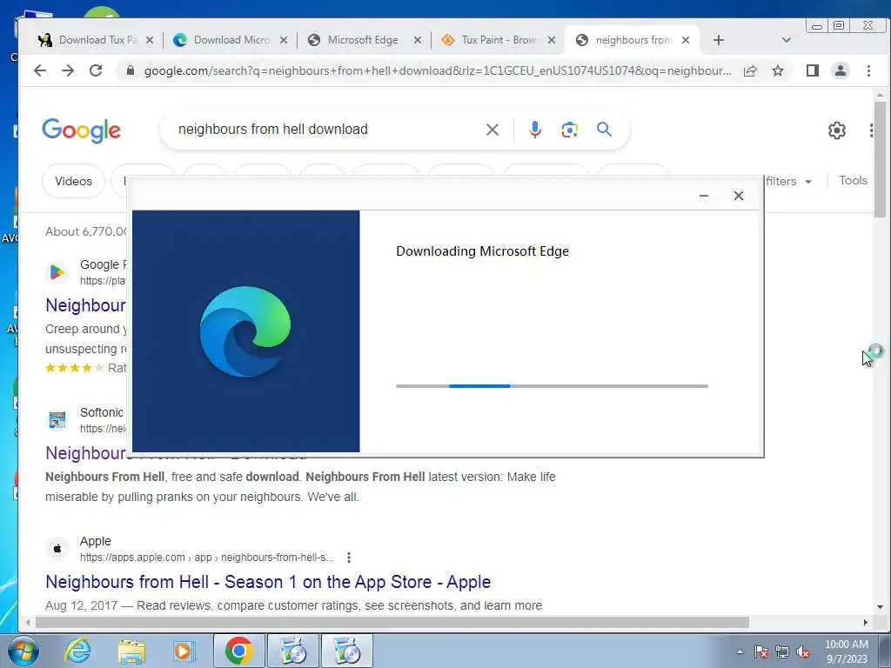Click the Apple favicon in search results

(57, 549)
